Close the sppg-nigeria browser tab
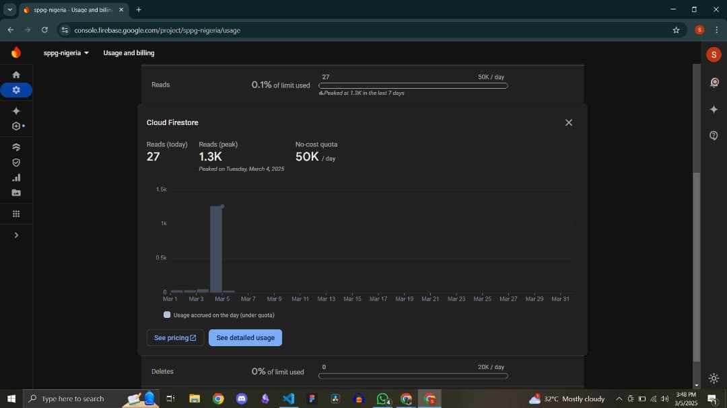Viewport: 727px width, 408px height. 121,9
